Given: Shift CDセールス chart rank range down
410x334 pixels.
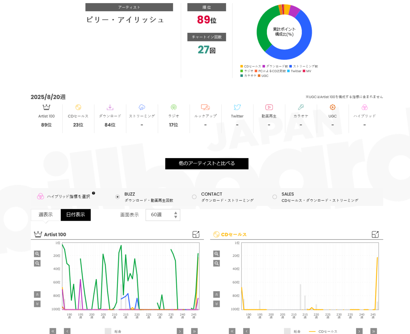Looking at the screenshot, I should (x=217, y=304).
